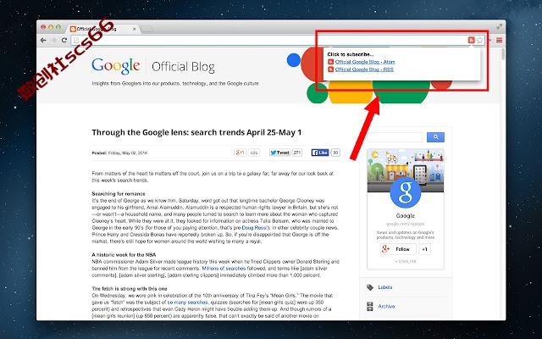Click The fetch is strong with this one heading
Image resolution: width=542 pixels, height=339 pixels.
click(x=130, y=288)
